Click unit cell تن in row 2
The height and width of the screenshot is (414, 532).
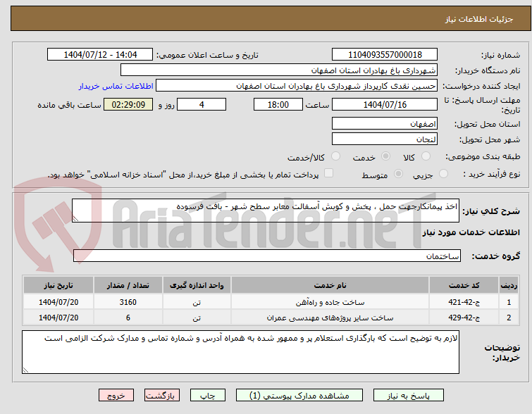[197, 318]
